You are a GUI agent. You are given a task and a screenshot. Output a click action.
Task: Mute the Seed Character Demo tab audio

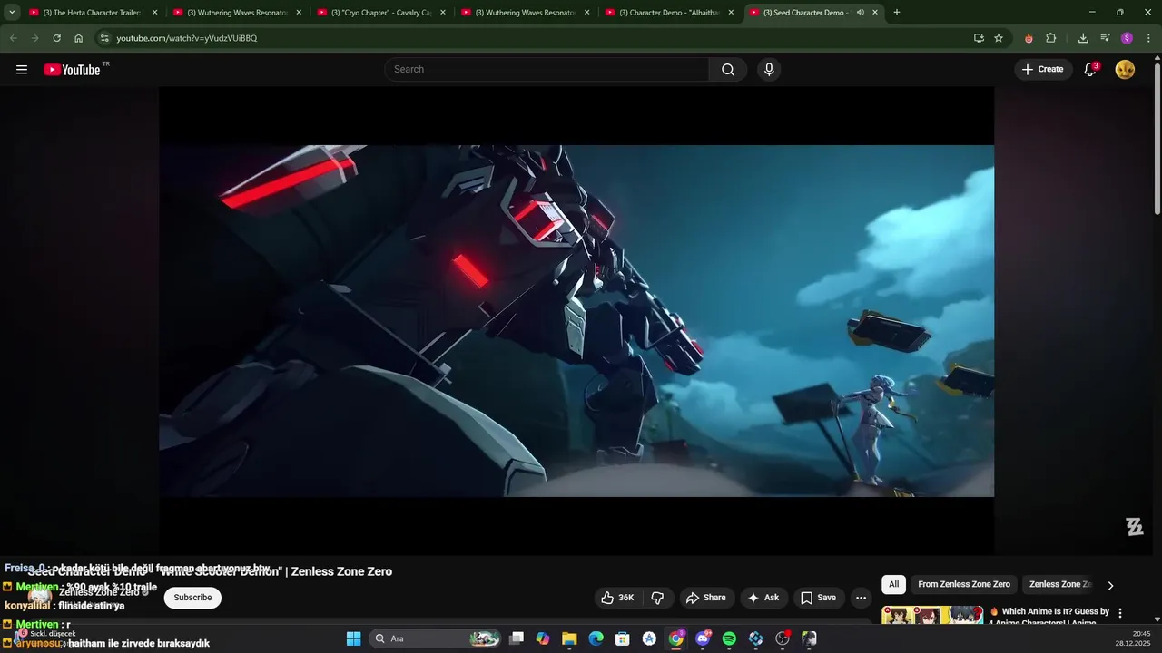860,13
